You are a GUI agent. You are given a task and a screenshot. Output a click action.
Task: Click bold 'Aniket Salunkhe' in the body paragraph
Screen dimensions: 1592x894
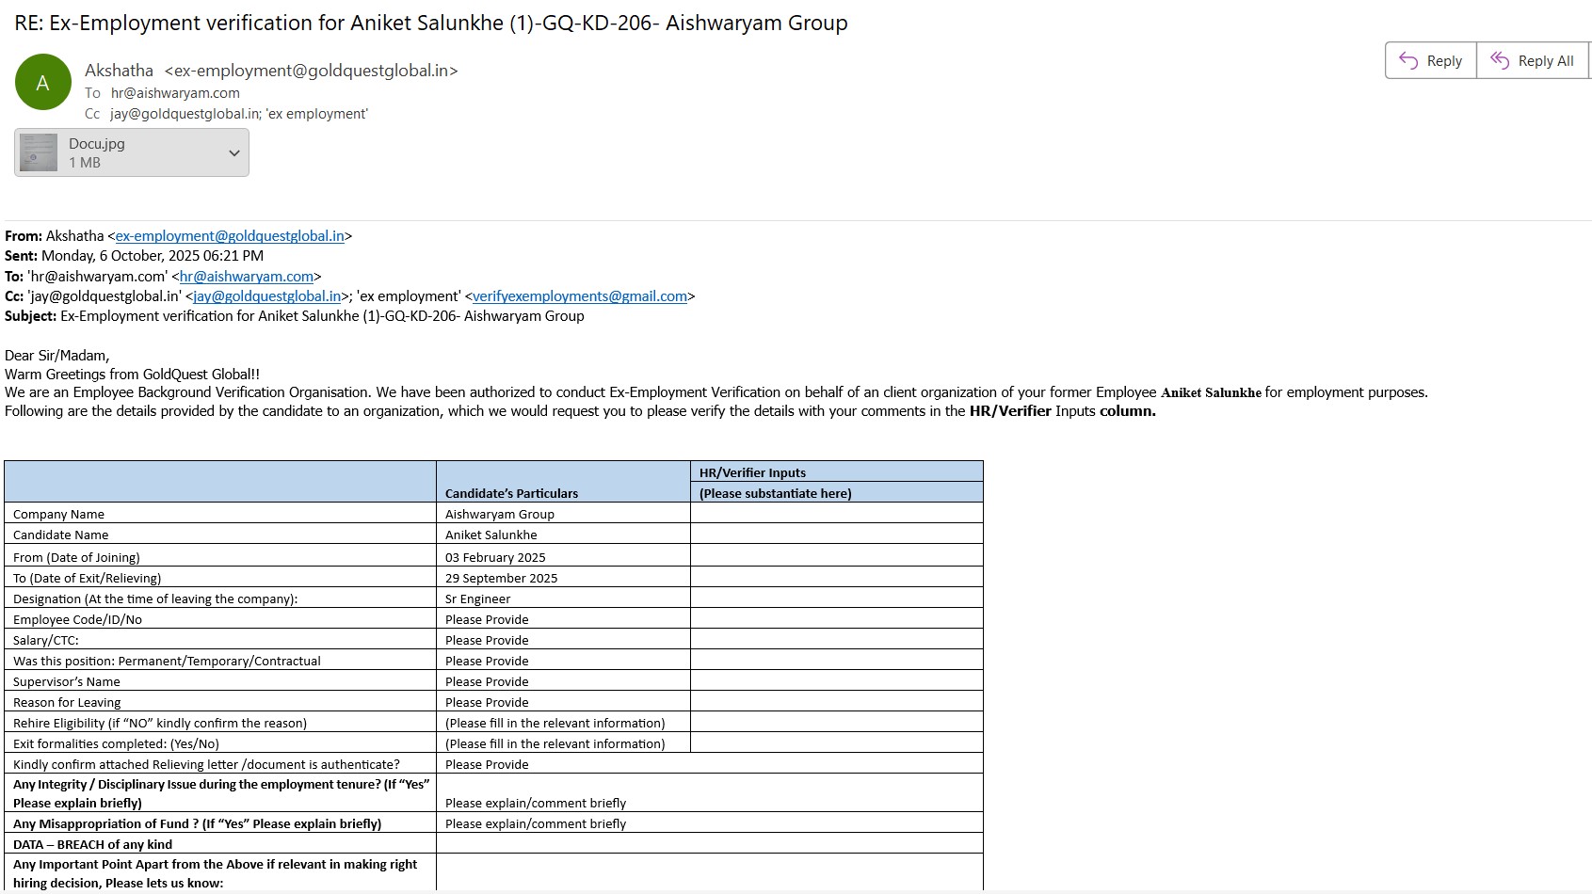(1211, 392)
